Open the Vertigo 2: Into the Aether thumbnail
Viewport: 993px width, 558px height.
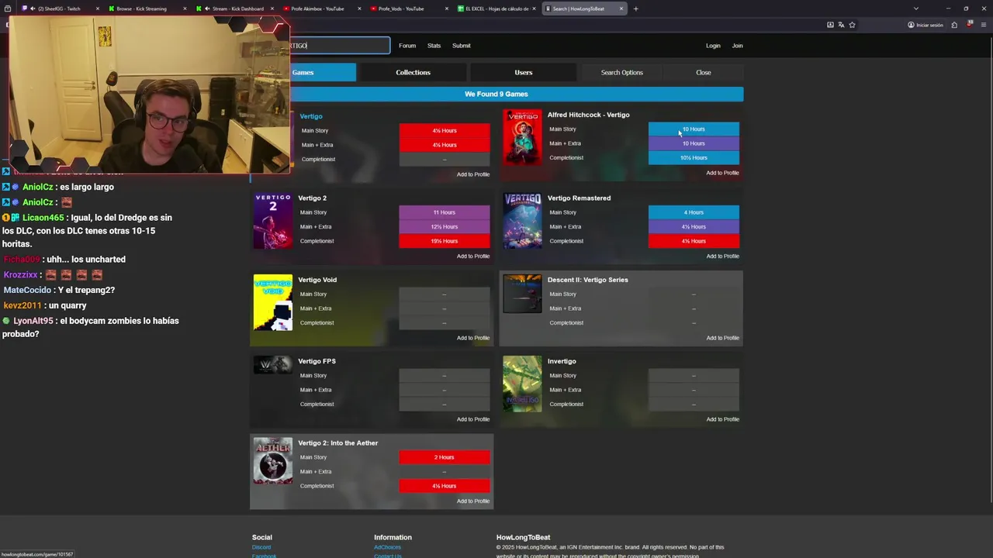(x=273, y=461)
